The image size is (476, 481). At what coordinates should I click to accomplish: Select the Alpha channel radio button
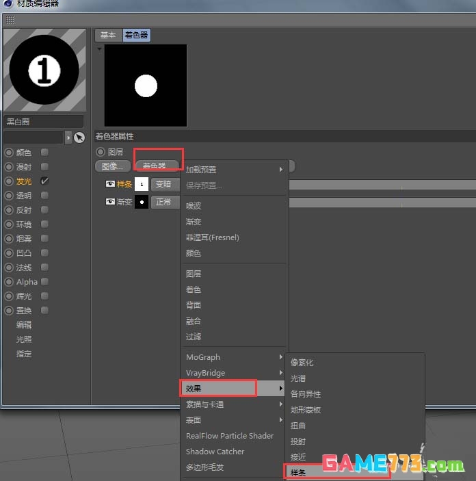tap(9, 282)
